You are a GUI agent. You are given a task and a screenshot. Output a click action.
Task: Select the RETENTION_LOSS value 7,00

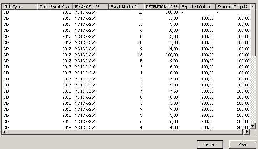tap(174, 79)
